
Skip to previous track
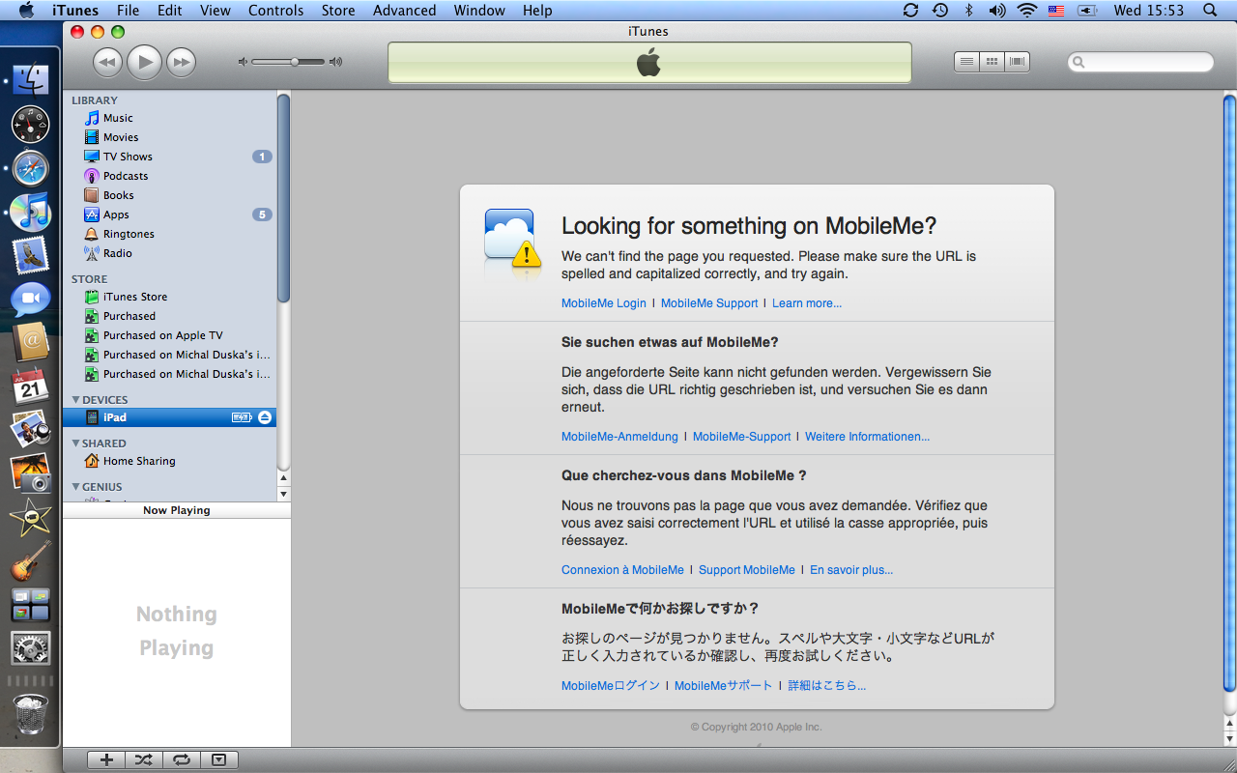(x=107, y=63)
